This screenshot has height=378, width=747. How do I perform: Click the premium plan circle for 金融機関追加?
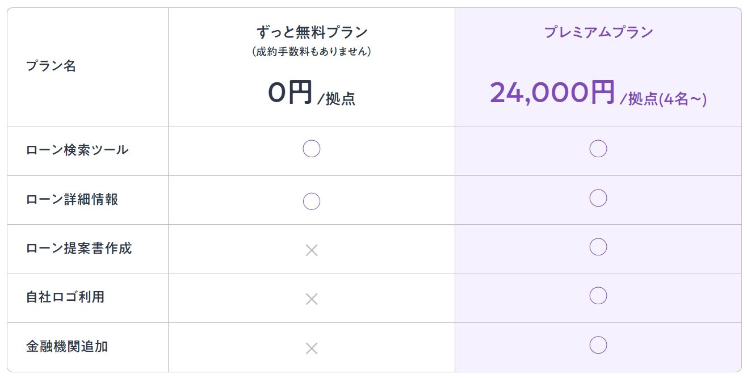pos(598,345)
